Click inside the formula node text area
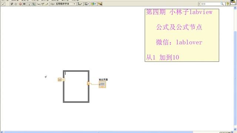Image resolution: width=237 pixels, height=133 pixels. tap(76, 86)
